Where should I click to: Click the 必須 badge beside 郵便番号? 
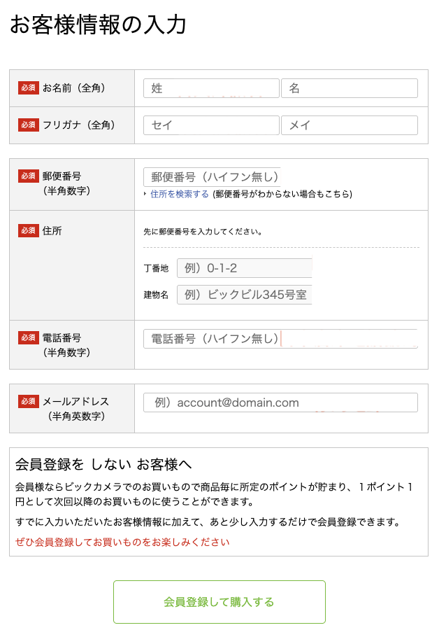(x=29, y=176)
